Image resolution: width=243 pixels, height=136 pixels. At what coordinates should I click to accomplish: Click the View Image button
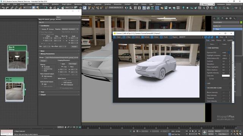click(73, 64)
